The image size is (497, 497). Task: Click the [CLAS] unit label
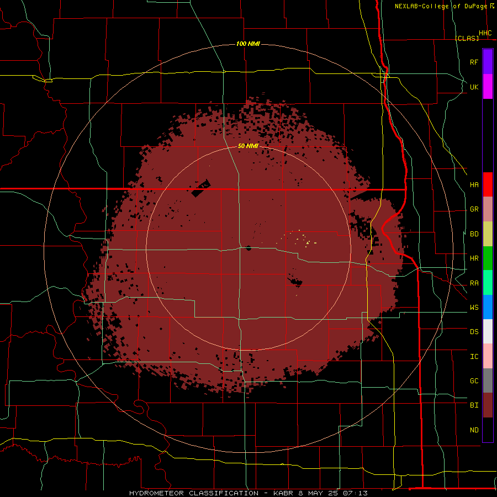tap(467, 38)
